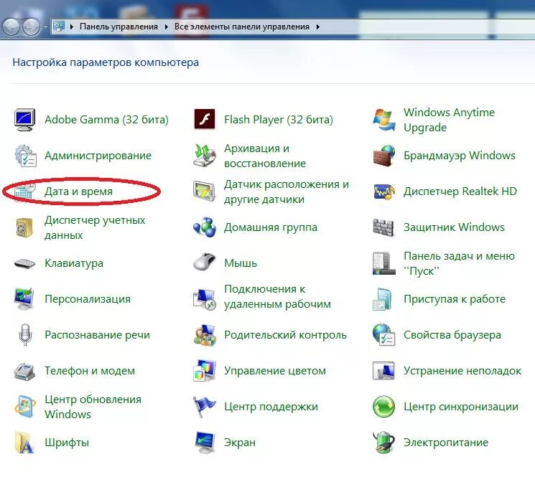535x477 pixels.
Task: Click the Персонализация monitor icon
Action: 24,299
